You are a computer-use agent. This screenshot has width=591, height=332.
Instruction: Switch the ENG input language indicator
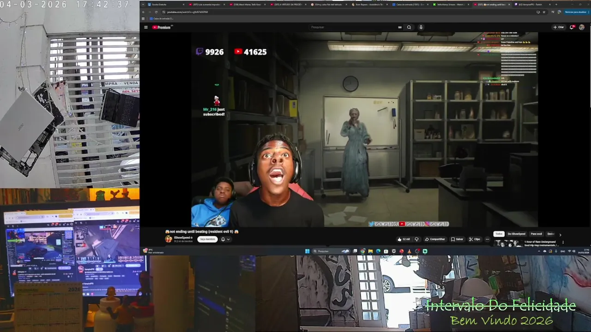(x=562, y=251)
